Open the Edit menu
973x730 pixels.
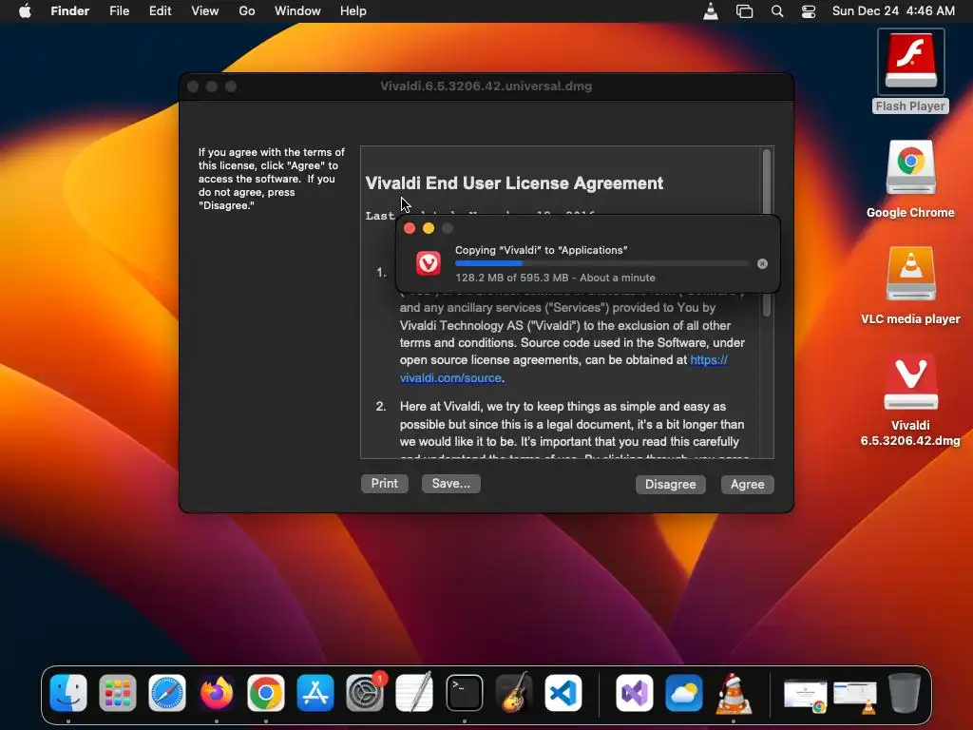coord(160,11)
